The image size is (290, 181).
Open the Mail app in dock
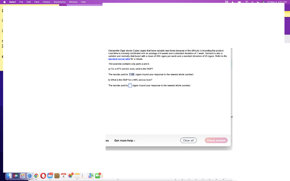coord(50,176)
